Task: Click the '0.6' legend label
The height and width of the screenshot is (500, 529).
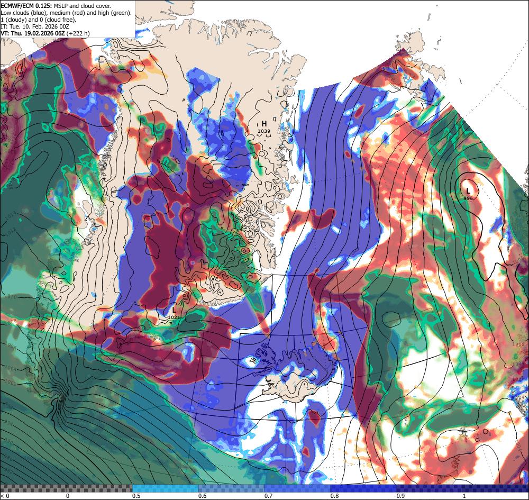Action: point(202,496)
